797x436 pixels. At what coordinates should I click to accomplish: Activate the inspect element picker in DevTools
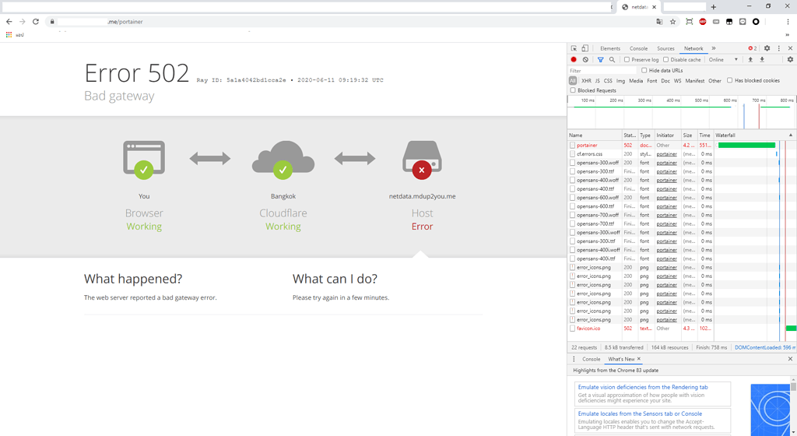point(574,48)
